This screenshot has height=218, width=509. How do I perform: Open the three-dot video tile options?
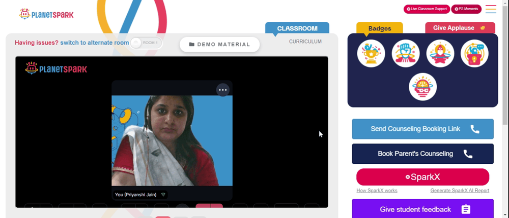tap(223, 90)
